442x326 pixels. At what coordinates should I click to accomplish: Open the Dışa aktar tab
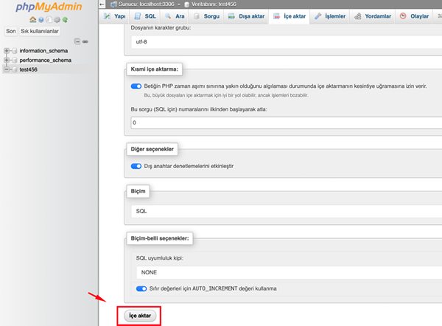coord(246,16)
